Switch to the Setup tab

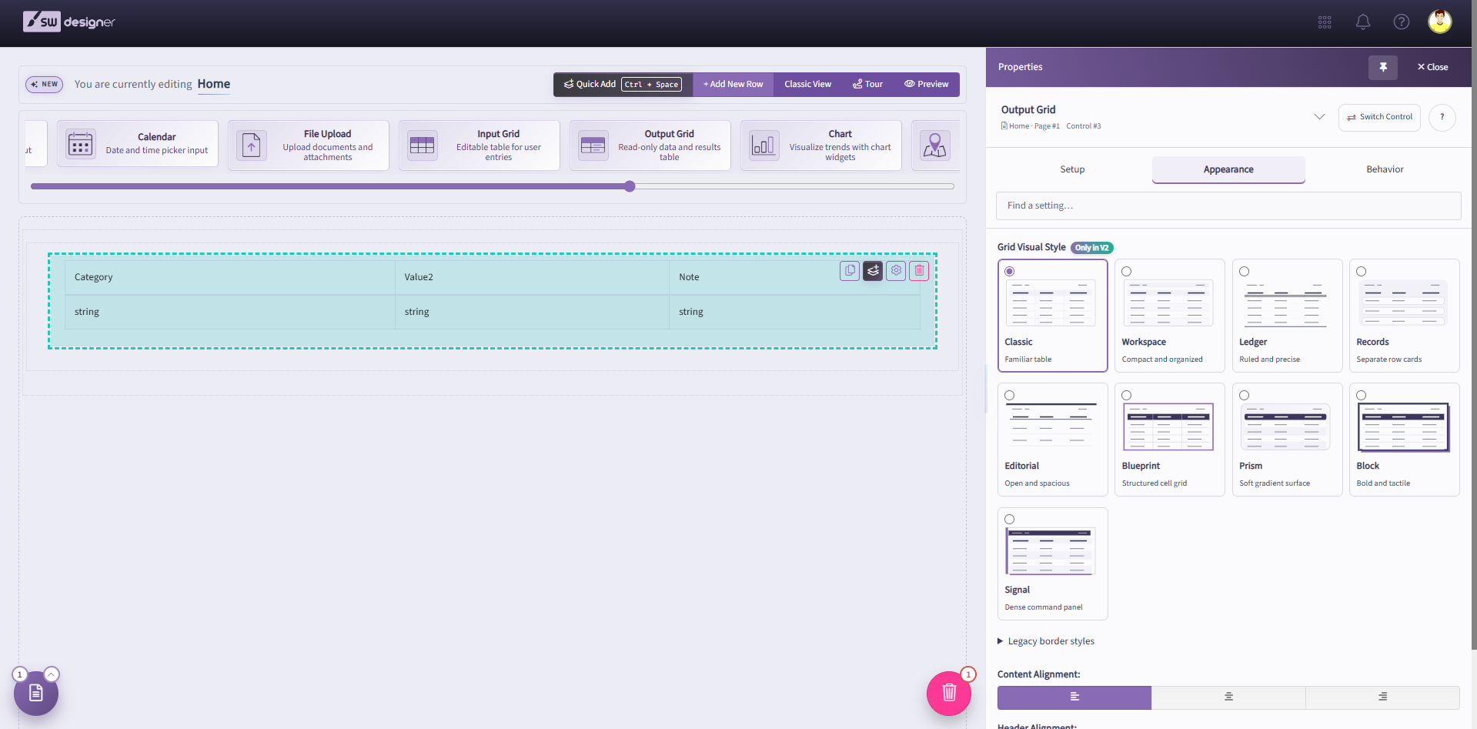pos(1072,169)
